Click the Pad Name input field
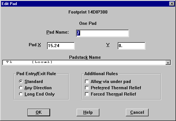 coord(103,33)
